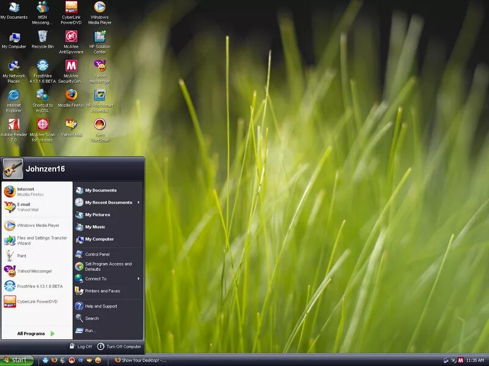Screen dimensions: 489x366
Task: Open Search from Start menu
Action: [x=108, y=318]
